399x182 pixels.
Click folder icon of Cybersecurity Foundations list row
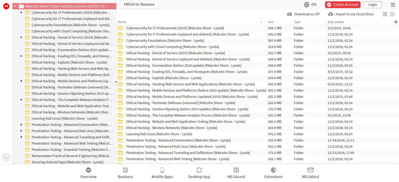[120, 41]
